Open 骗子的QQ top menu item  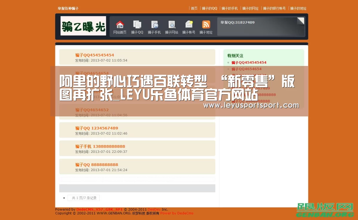[x=209, y=8]
